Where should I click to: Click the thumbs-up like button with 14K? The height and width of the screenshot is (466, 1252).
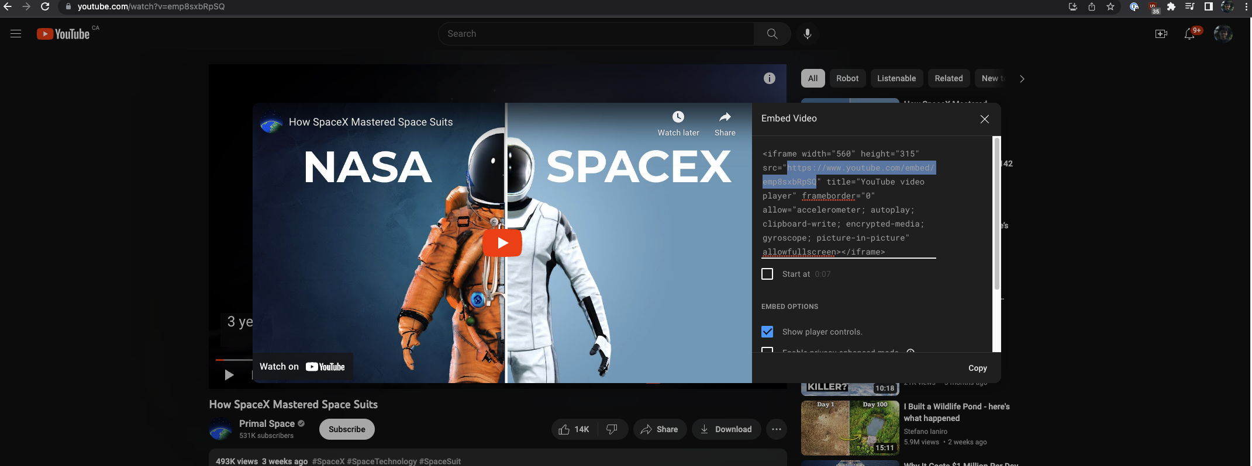574,429
